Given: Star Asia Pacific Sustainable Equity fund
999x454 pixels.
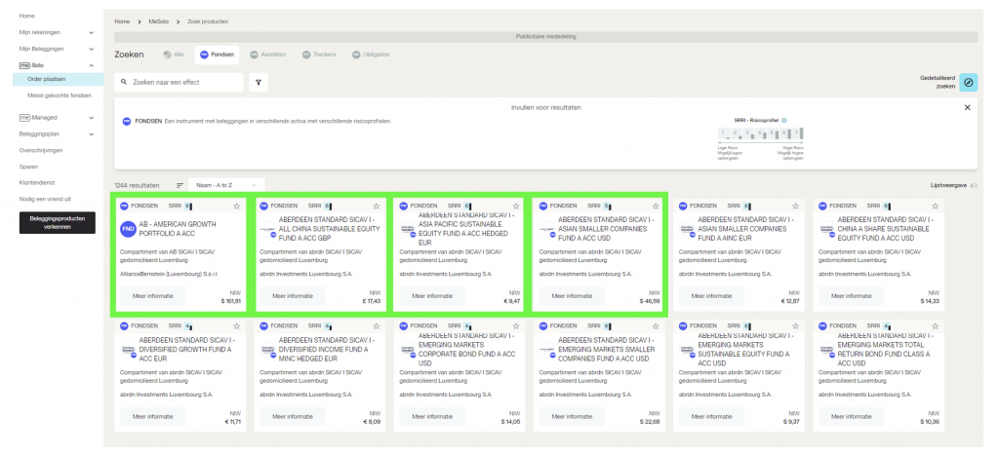Looking at the screenshot, I should [x=515, y=206].
